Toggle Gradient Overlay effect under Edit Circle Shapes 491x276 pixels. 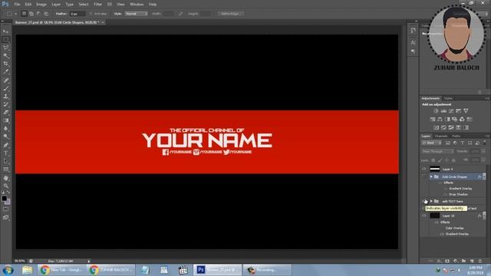click(x=445, y=189)
